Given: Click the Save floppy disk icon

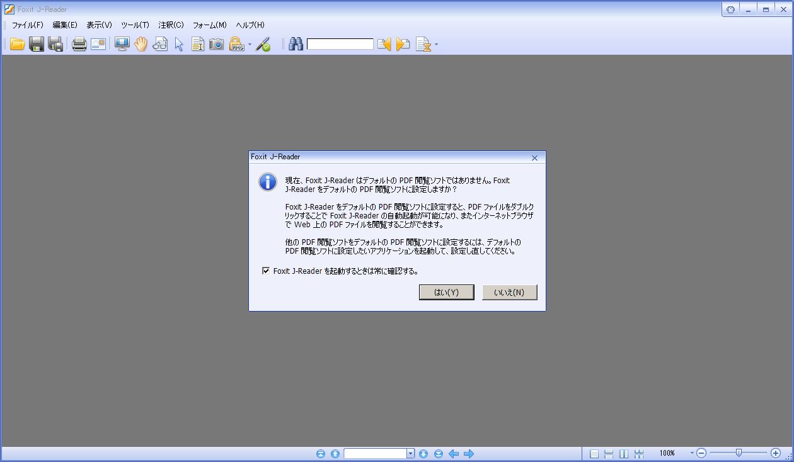Looking at the screenshot, I should coord(37,44).
